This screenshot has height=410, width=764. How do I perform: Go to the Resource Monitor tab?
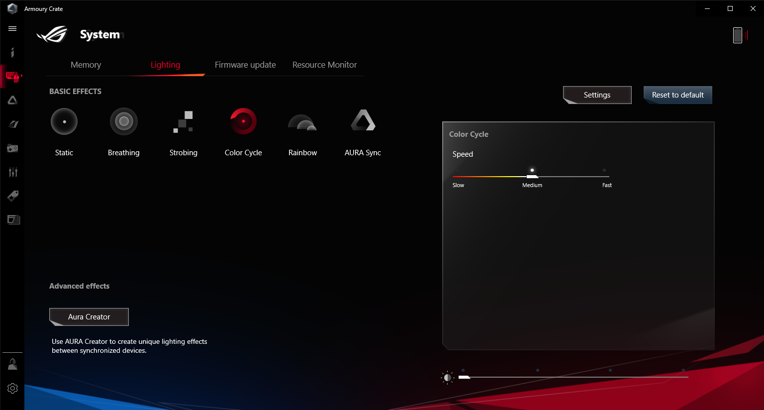(324, 65)
